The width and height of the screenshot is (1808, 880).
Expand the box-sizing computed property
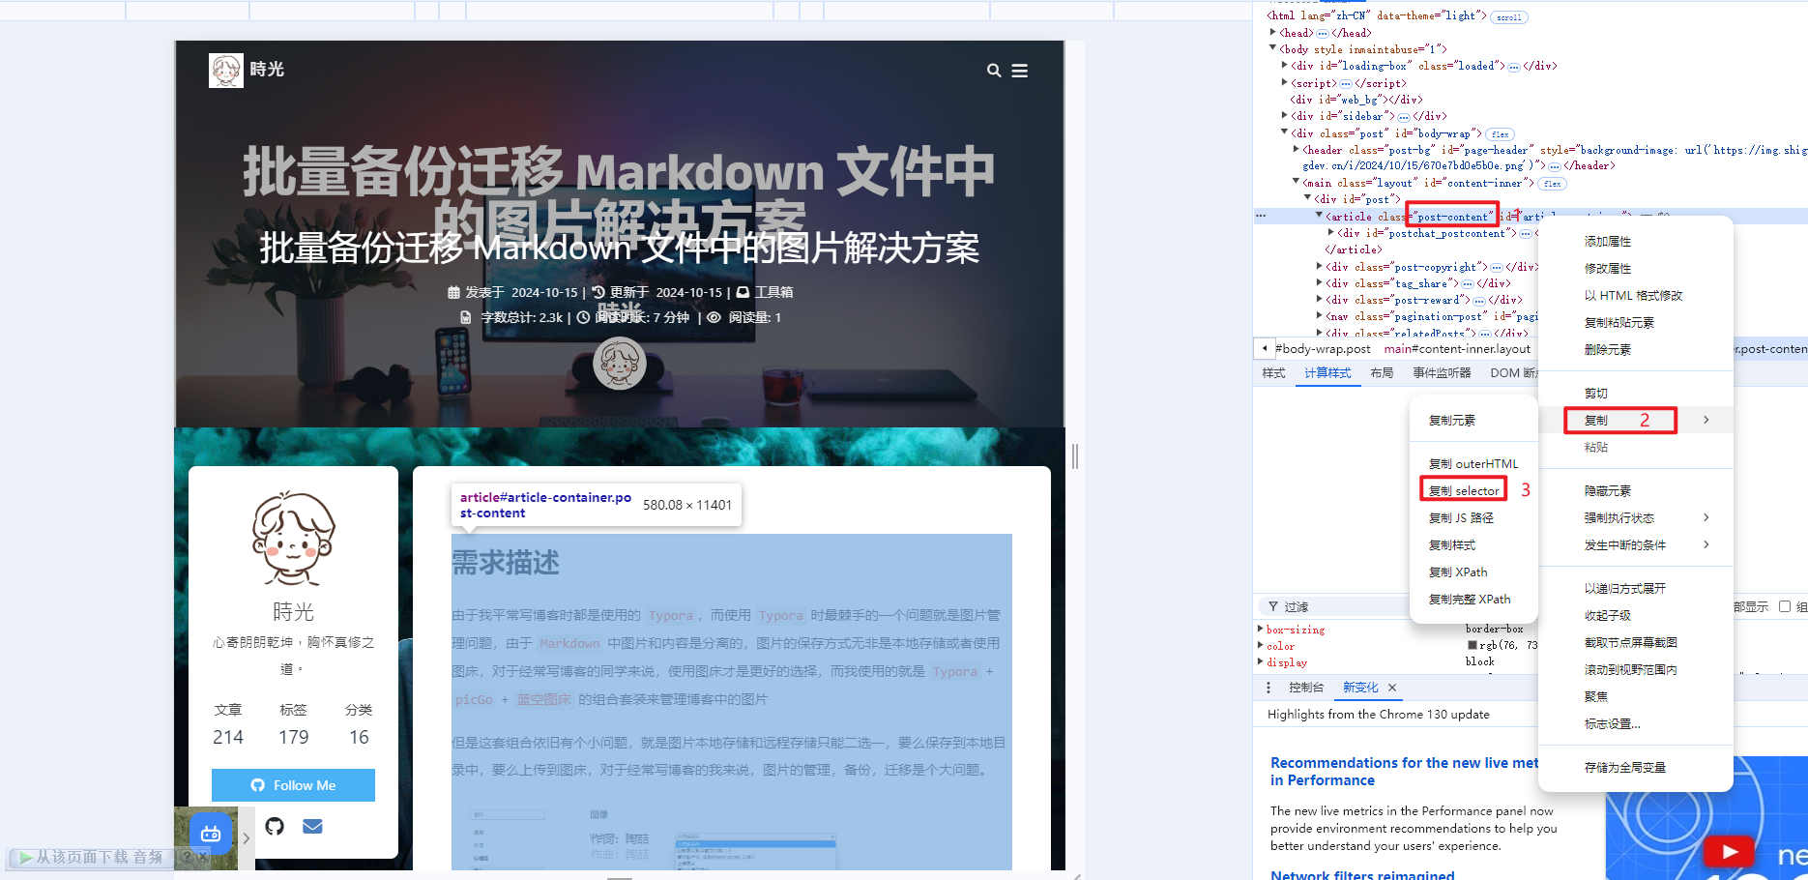1260,630
